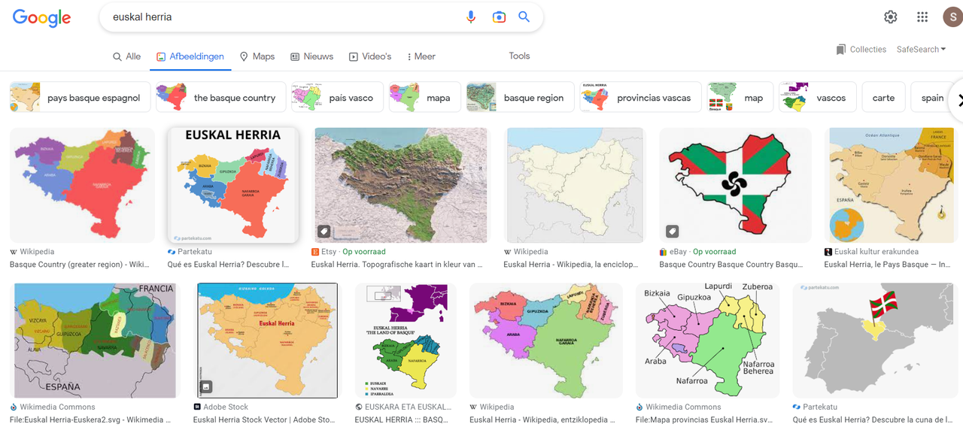Click the product tag badge on eBay flag image
Screen dimensions: 963x427
click(673, 231)
